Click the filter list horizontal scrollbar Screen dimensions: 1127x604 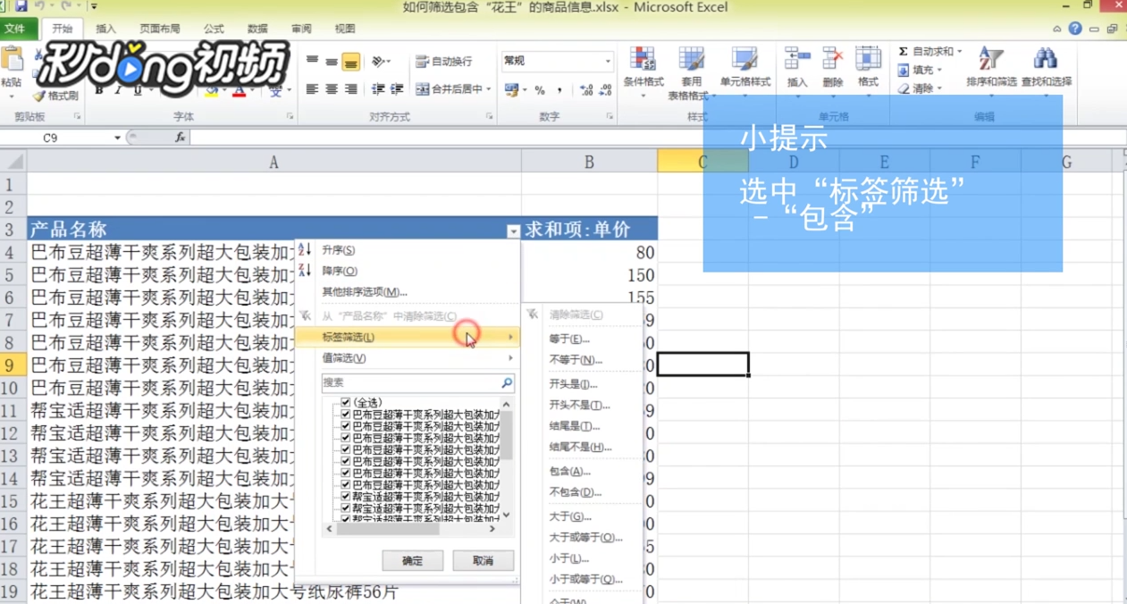coord(412,529)
